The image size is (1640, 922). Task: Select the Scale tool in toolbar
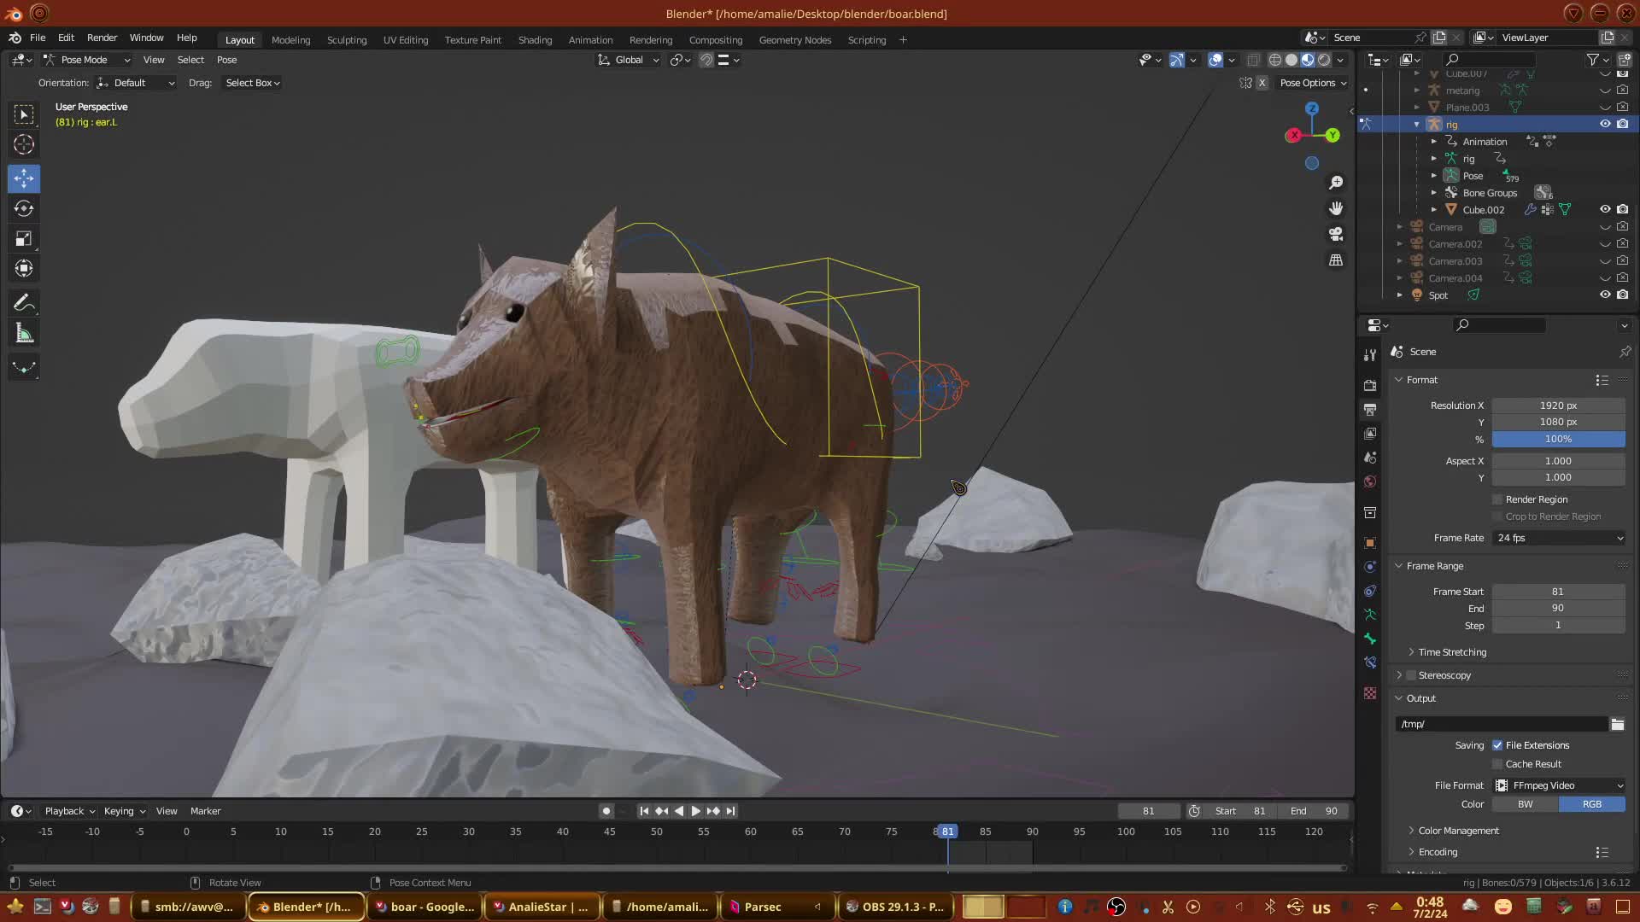click(24, 239)
